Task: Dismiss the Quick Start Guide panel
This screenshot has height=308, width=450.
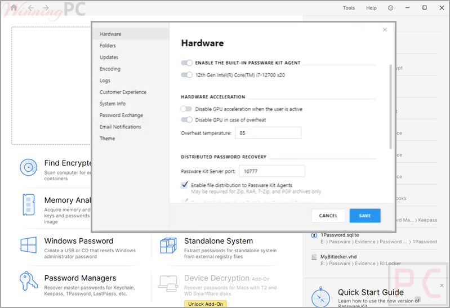Action: 442,285
